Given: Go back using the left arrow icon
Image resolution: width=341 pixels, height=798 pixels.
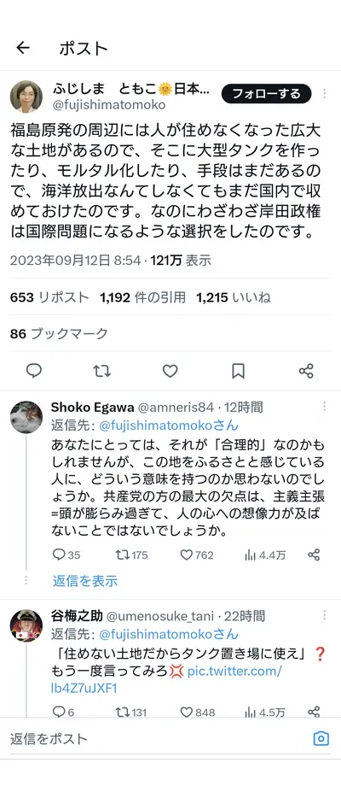Looking at the screenshot, I should tap(23, 48).
